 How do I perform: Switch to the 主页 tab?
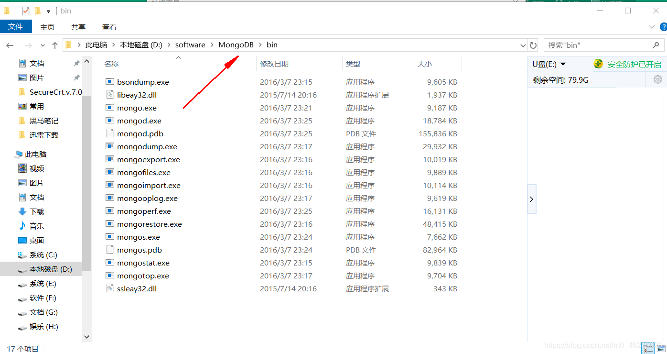click(x=47, y=27)
